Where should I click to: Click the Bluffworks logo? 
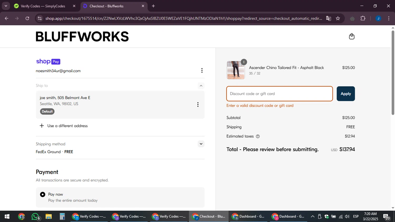click(82, 37)
